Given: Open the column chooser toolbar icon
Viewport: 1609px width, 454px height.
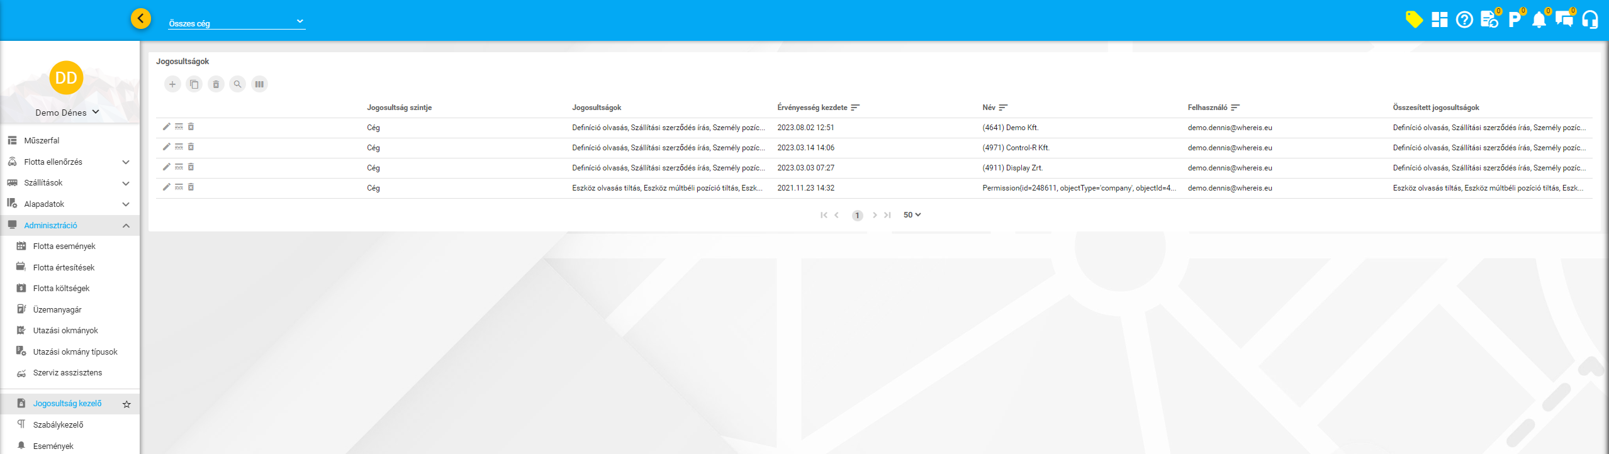Looking at the screenshot, I should pos(259,84).
